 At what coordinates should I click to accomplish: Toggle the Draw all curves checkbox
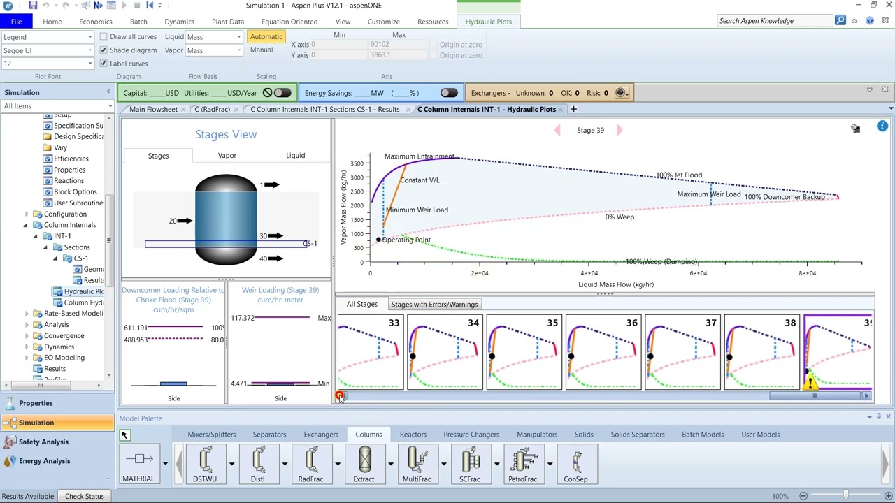coord(103,36)
